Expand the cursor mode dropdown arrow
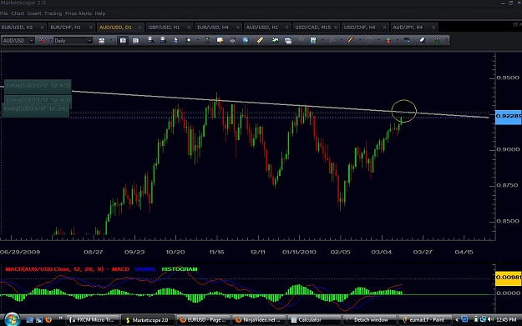Viewport: 522px width, 326px height. 197,41
